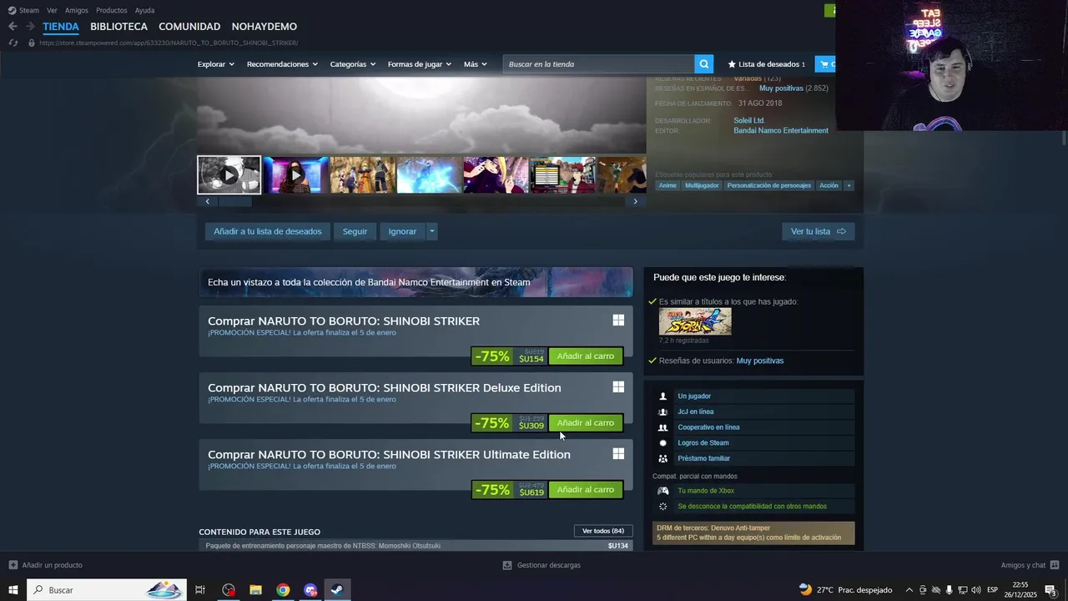Open Task View on the taskbar
The height and width of the screenshot is (601, 1068).
point(200,590)
